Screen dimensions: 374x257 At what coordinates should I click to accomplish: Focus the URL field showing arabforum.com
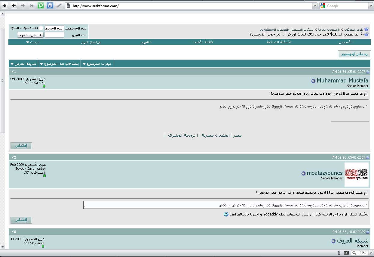click(x=191, y=6)
